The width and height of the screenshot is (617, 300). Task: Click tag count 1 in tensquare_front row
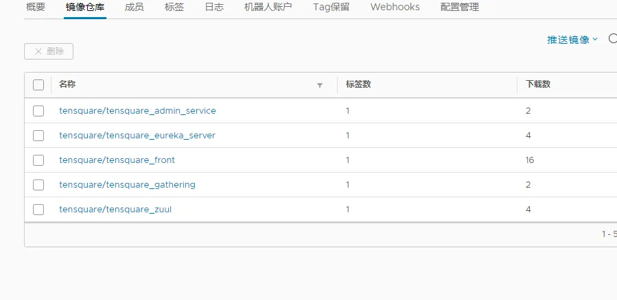pos(348,160)
